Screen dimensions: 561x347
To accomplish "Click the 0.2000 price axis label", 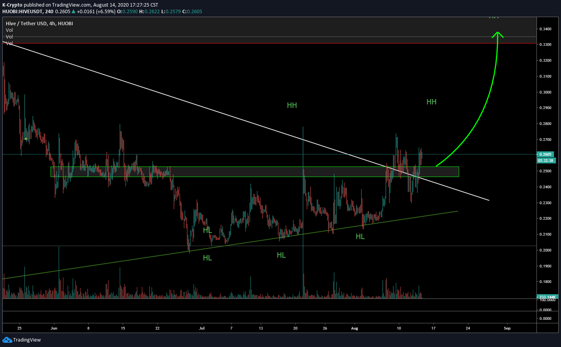I will (x=545, y=250).
